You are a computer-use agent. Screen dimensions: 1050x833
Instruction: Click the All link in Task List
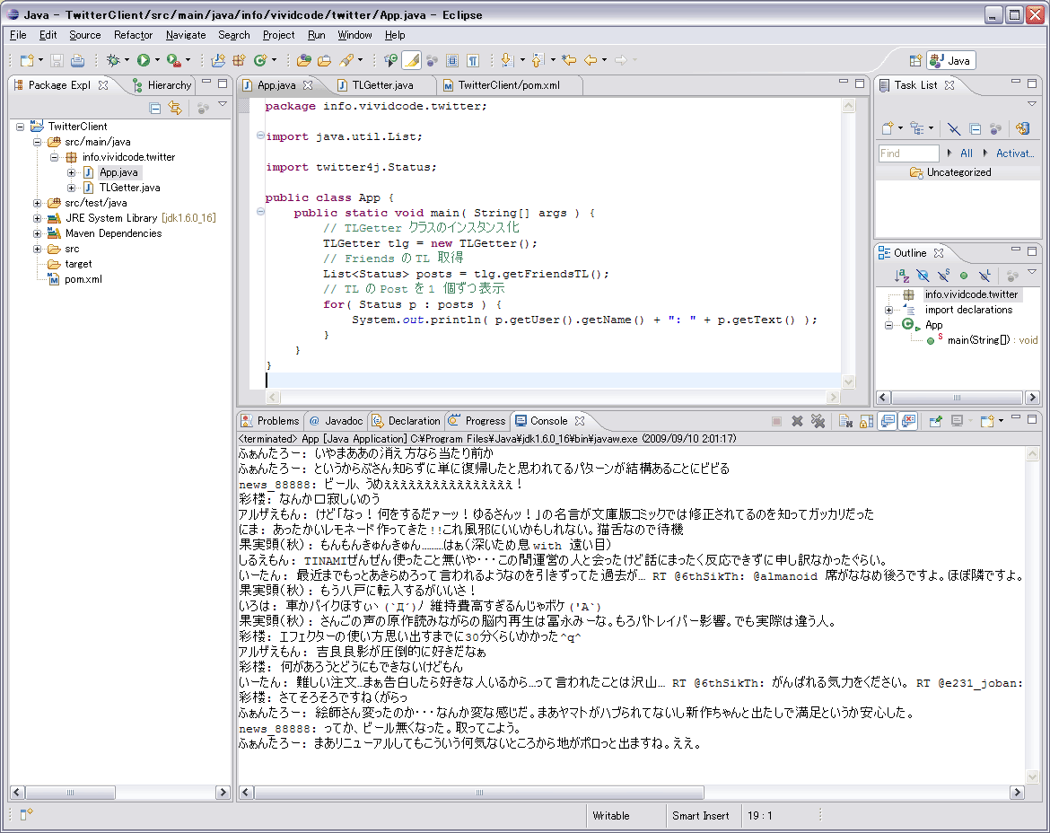966,153
